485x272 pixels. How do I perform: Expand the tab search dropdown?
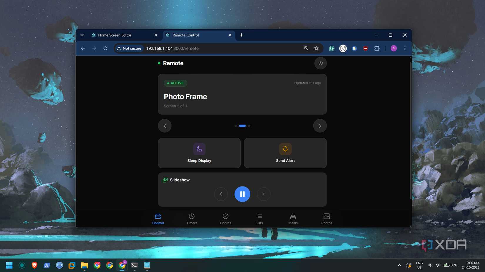82,35
